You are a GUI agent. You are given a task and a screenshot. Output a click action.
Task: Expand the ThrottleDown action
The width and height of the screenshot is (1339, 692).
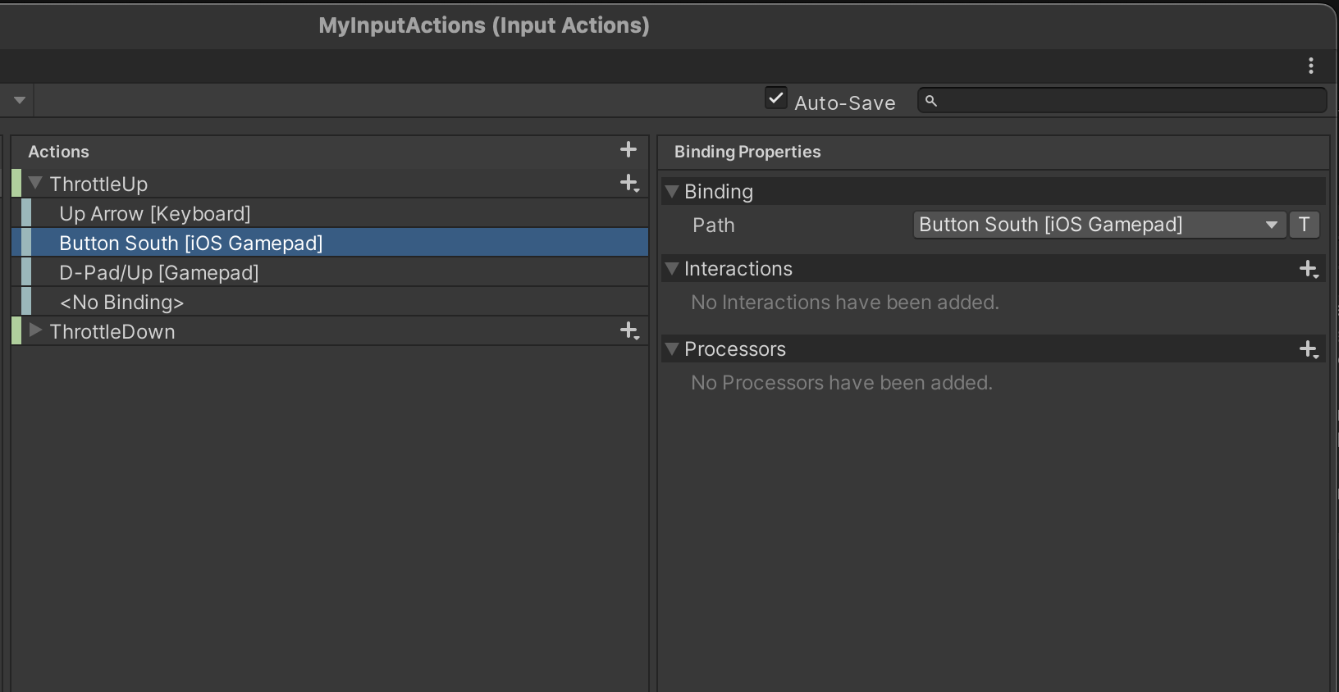(x=35, y=330)
